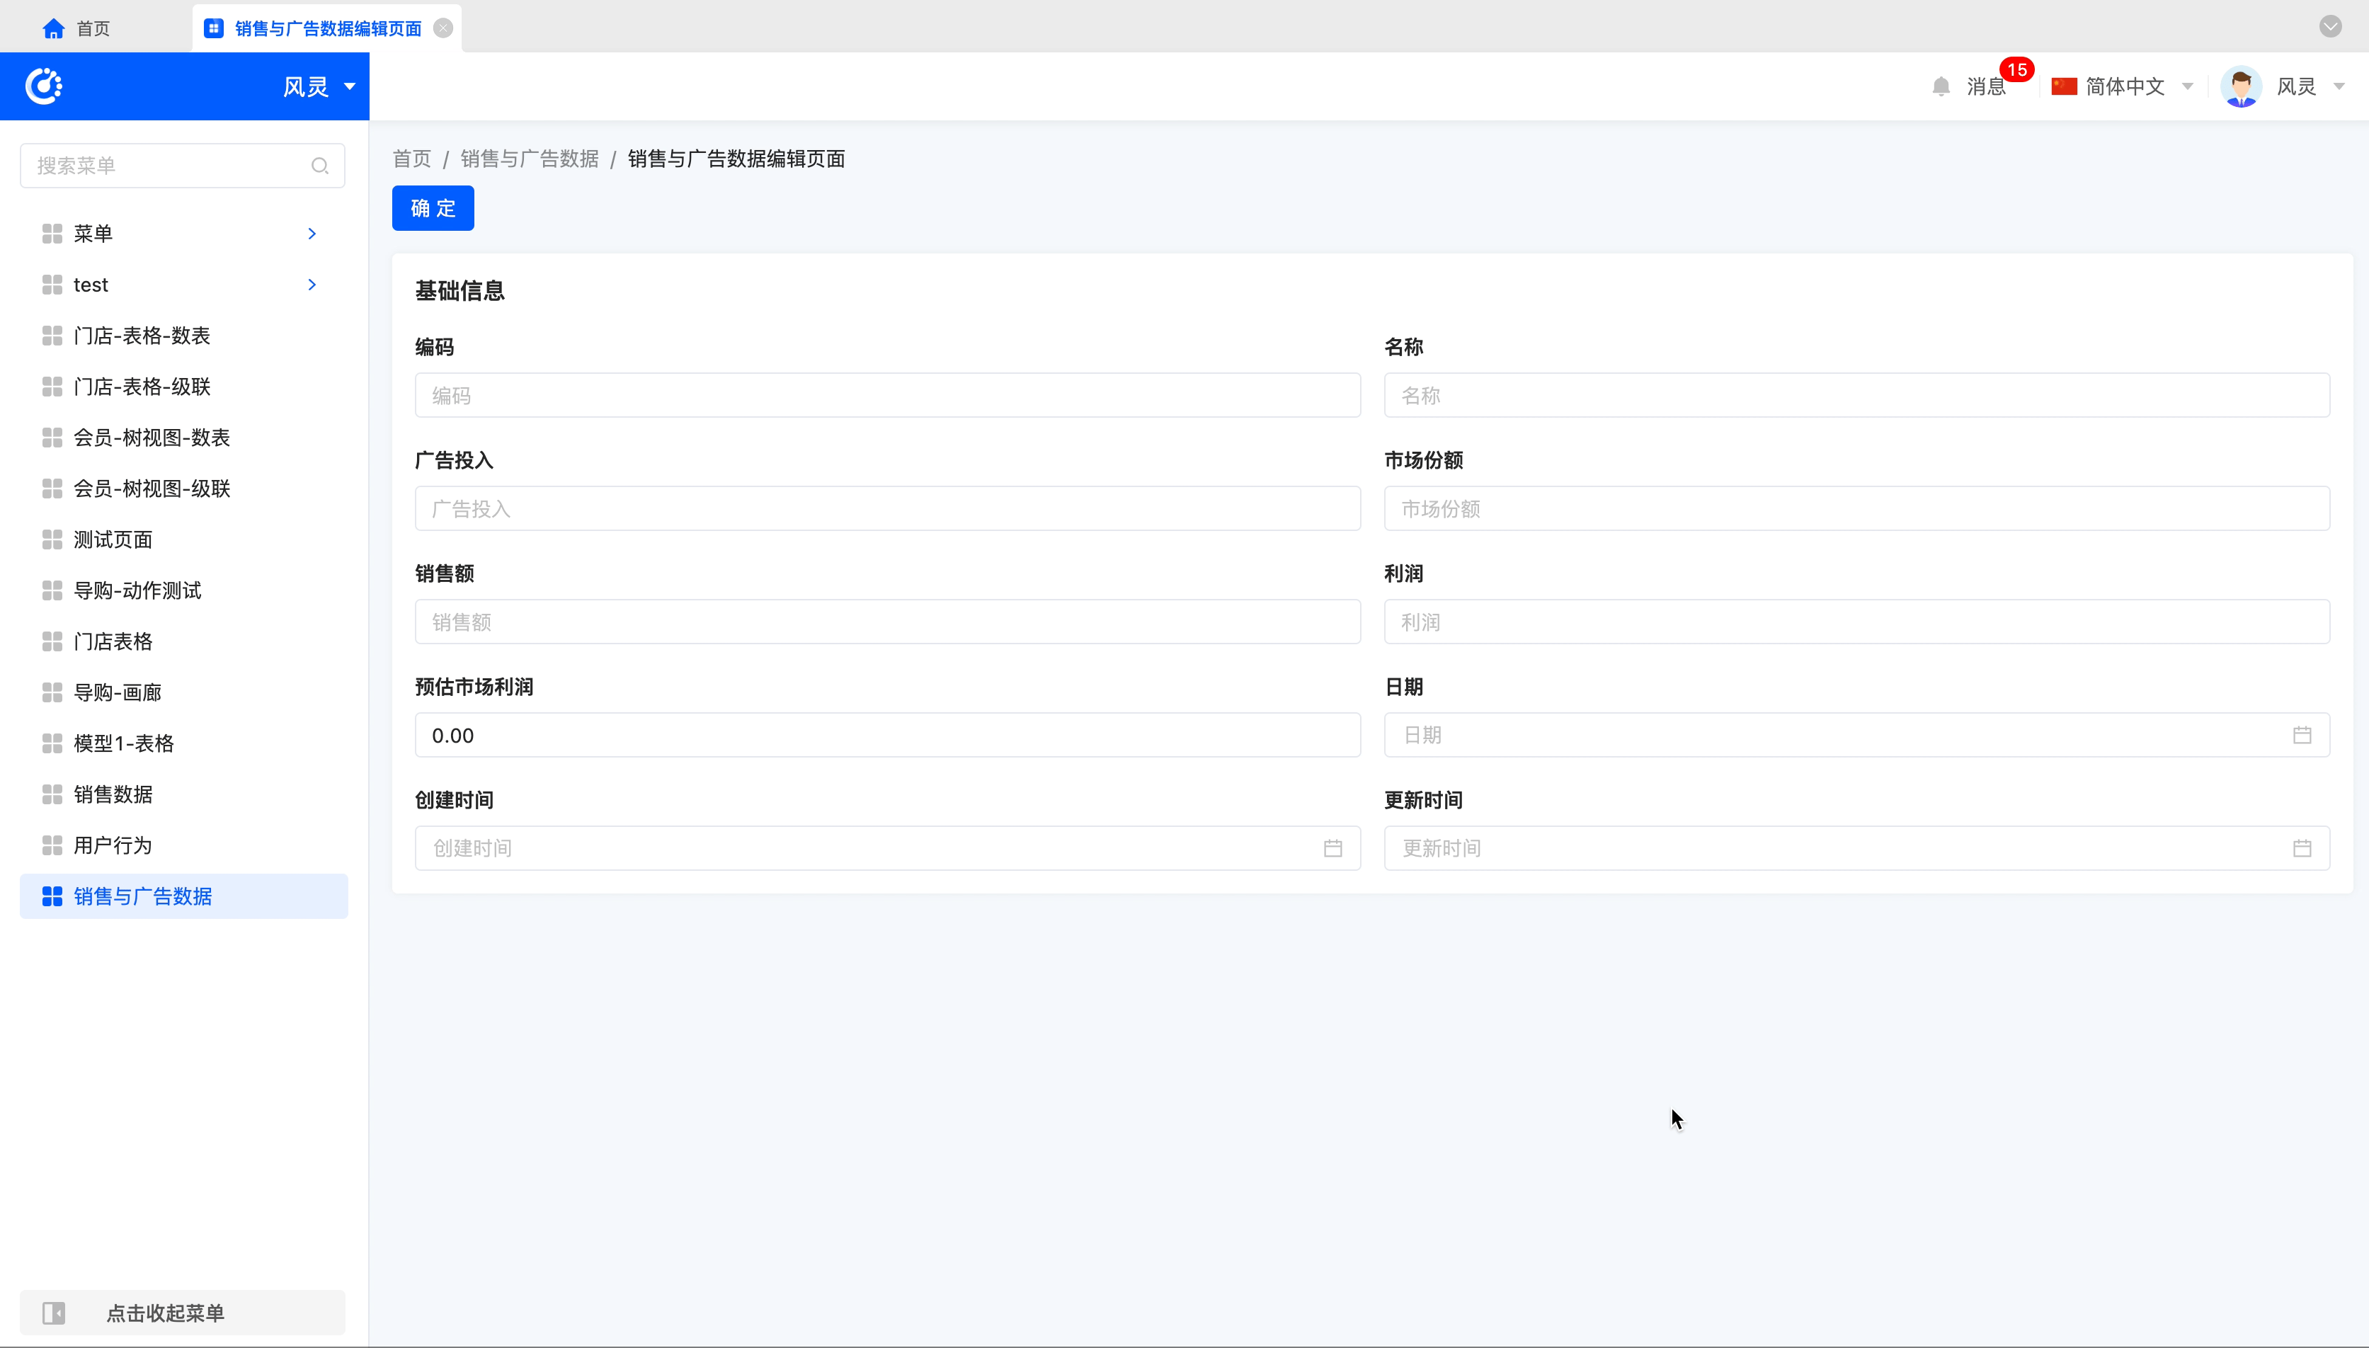Open the 简体中文 language dropdown
The height and width of the screenshot is (1348, 2369).
coord(2124,86)
